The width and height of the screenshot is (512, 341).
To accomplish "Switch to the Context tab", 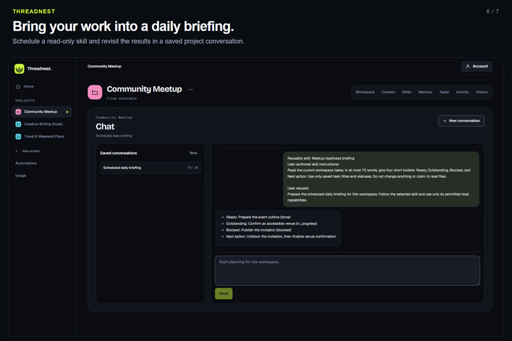I will 388,92.
